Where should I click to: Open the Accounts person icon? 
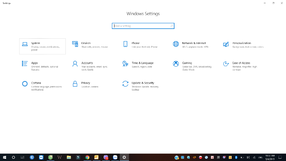click(x=75, y=64)
